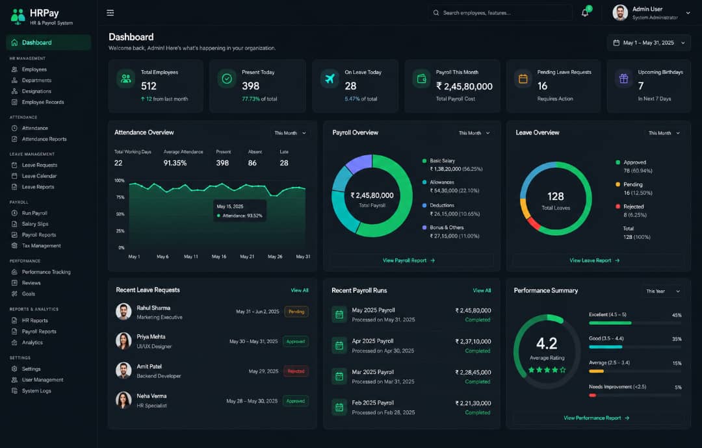Image resolution: width=702 pixels, height=448 pixels.
Task: Click the Rejected legend in Leave Overview
Action: pyautogui.click(x=630, y=210)
